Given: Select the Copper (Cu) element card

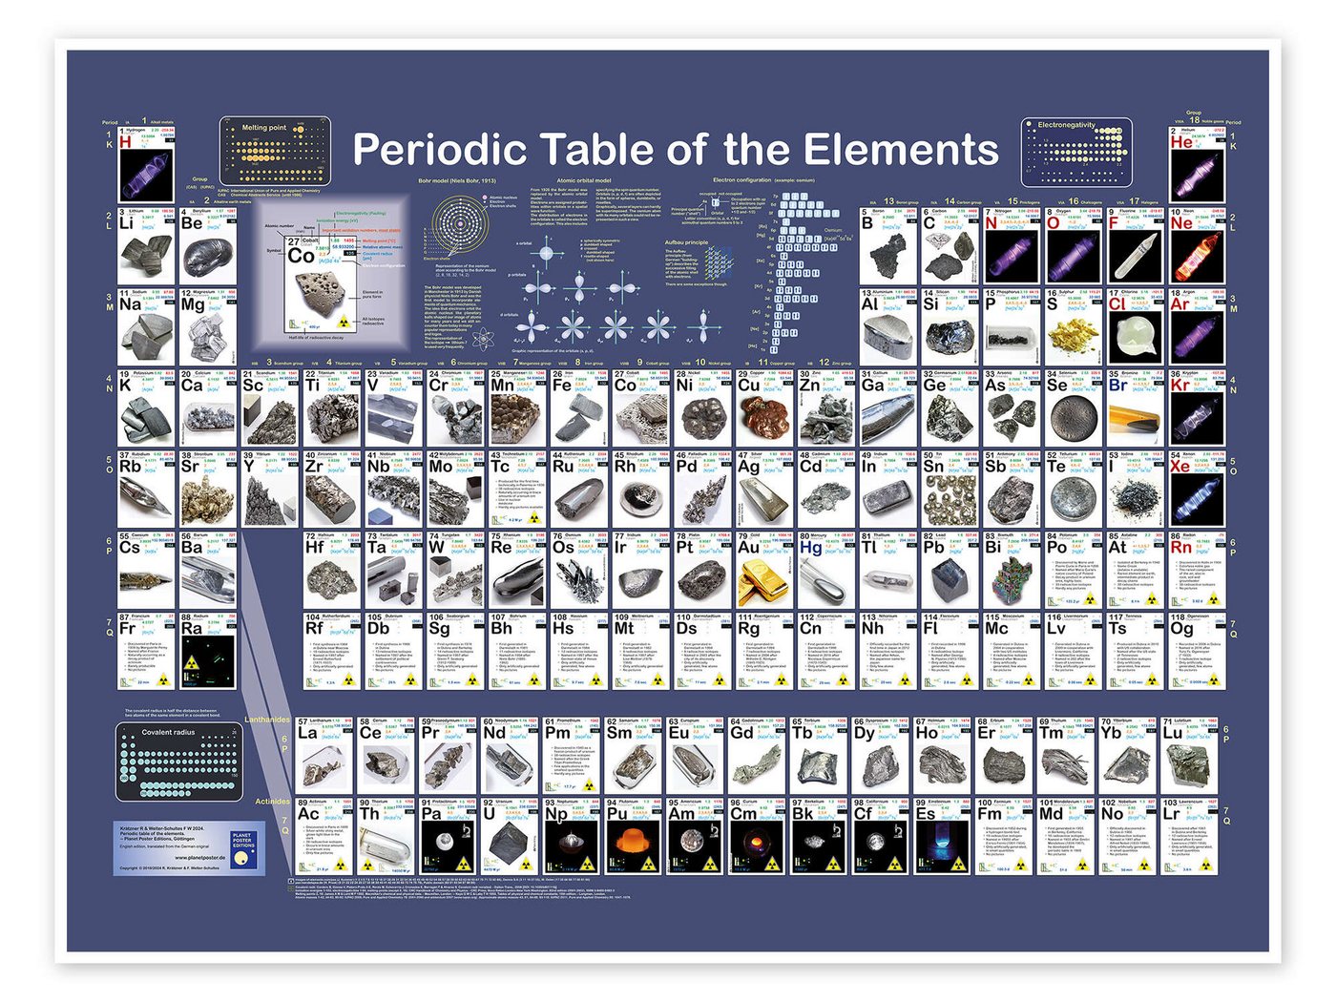Looking at the screenshot, I should point(765,407).
